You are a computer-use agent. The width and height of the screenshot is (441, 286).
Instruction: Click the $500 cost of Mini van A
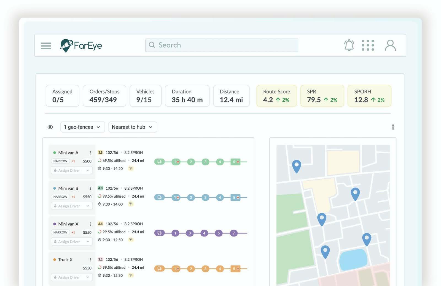pos(87,161)
